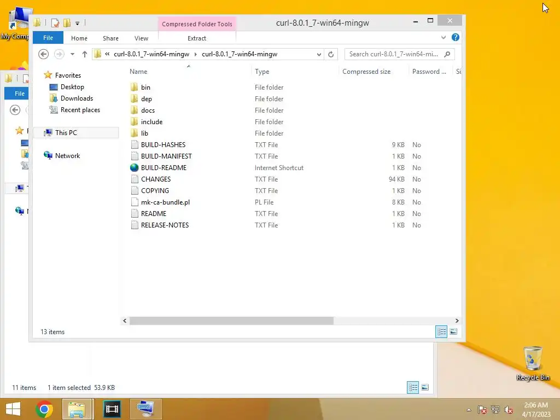Switch to the Details view layout icon
The height and width of the screenshot is (420, 560).
(441, 332)
